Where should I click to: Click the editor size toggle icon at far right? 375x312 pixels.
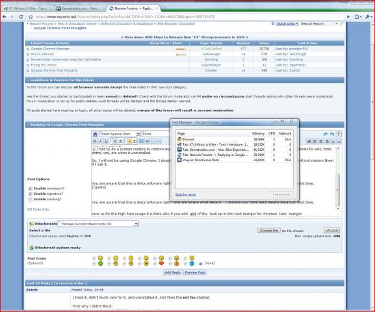[x=339, y=134]
